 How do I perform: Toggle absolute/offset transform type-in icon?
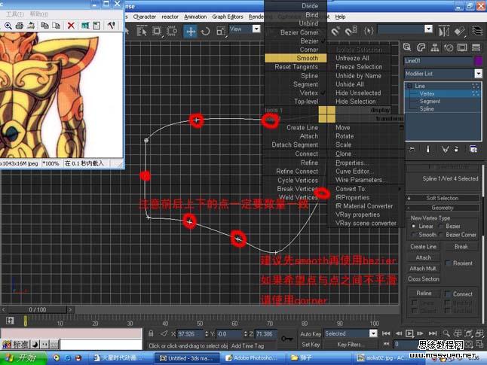point(164,333)
